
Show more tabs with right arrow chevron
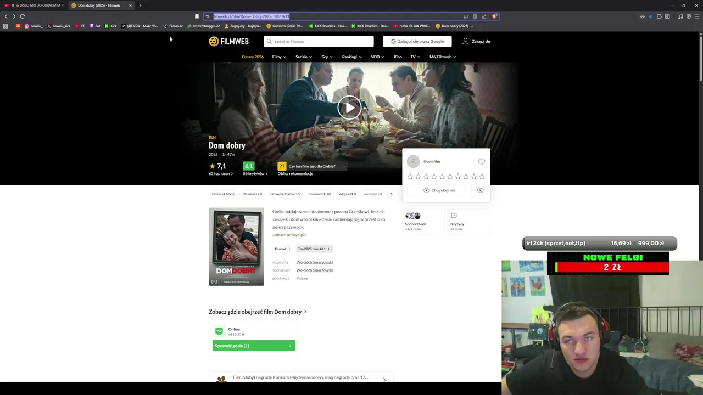[x=391, y=194]
